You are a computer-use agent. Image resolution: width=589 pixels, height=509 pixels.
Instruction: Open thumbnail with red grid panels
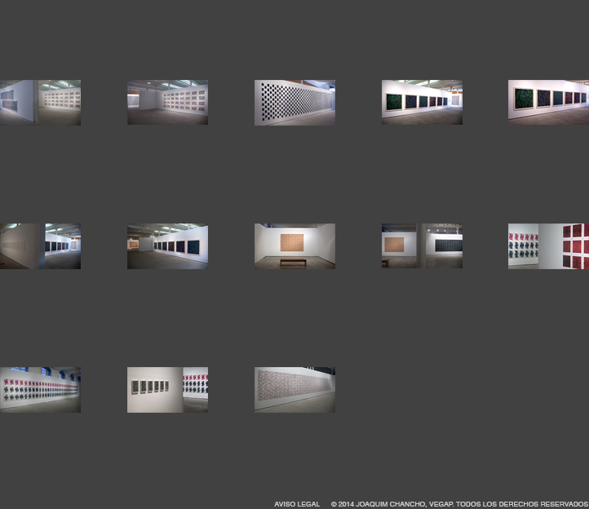[x=548, y=246]
